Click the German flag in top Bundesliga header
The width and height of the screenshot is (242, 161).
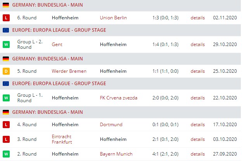(6, 5)
